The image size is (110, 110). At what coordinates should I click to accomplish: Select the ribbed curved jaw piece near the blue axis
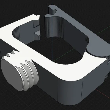54,27
